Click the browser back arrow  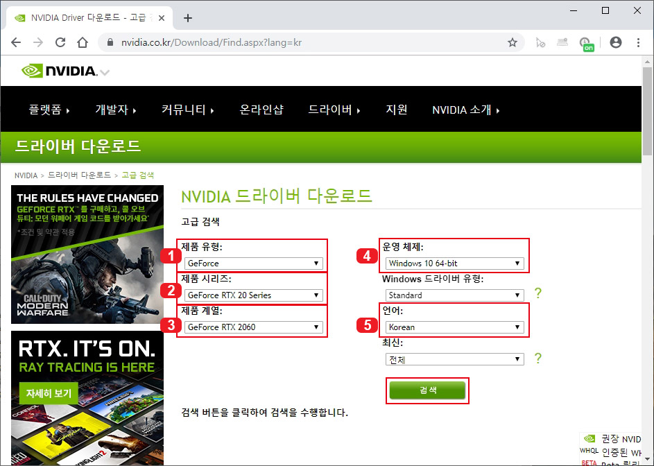click(x=16, y=42)
